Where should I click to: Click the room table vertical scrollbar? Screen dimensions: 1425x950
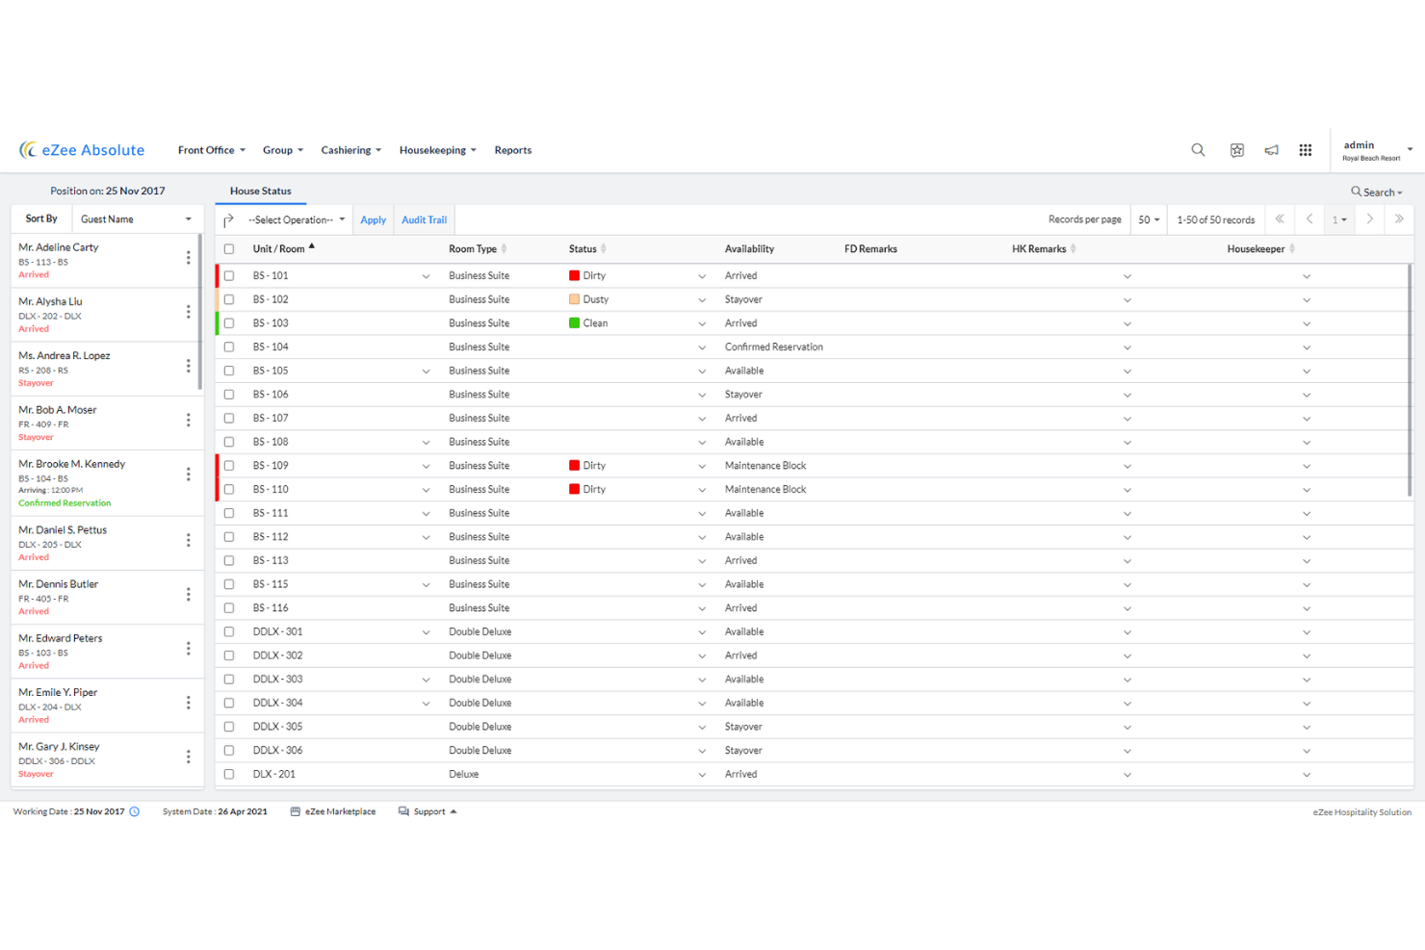[1410, 380]
